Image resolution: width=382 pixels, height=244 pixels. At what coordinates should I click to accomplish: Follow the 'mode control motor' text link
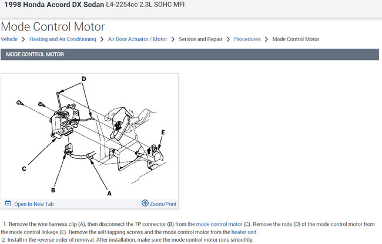(219, 224)
